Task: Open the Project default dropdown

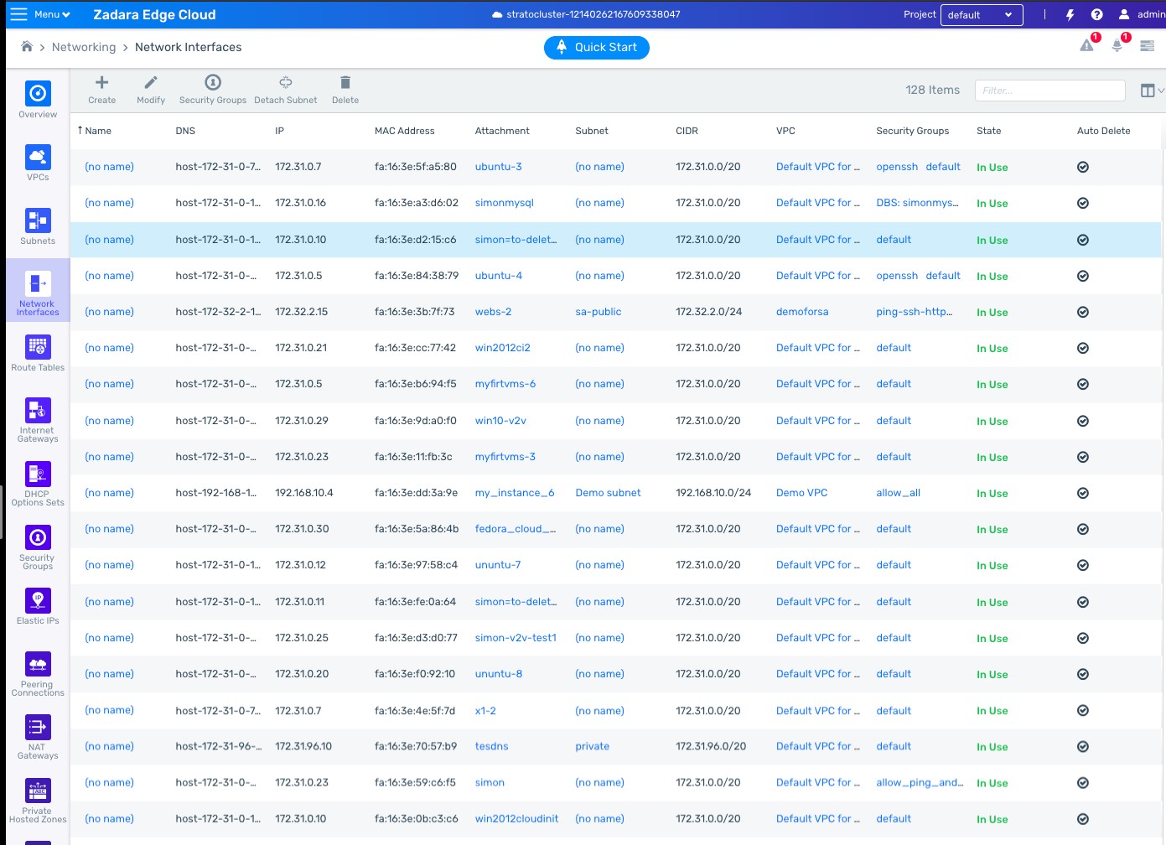Action: pyautogui.click(x=982, y=14)
